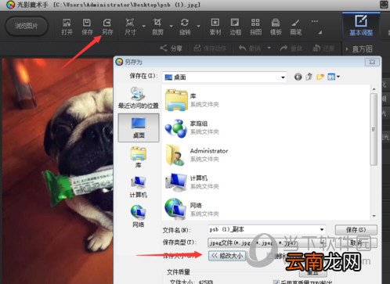
Task: Select the 家庭组 system folder item
Action: click(192, 128)
